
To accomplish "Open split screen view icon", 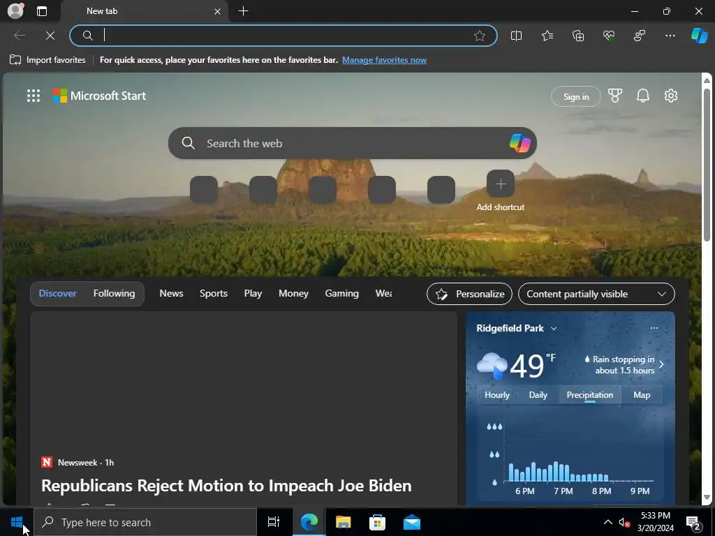I will point(516,36).
